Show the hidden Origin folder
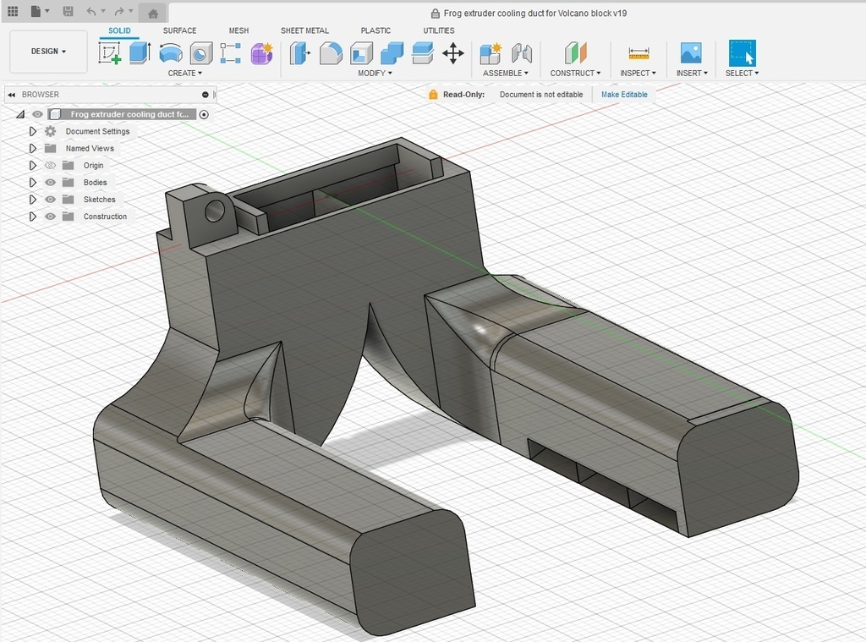 pos(50,166)
